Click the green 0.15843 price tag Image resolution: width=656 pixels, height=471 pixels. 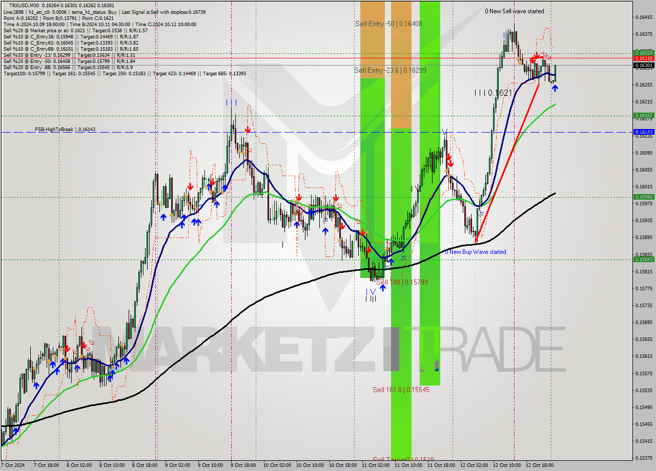[x=644, y=259]
